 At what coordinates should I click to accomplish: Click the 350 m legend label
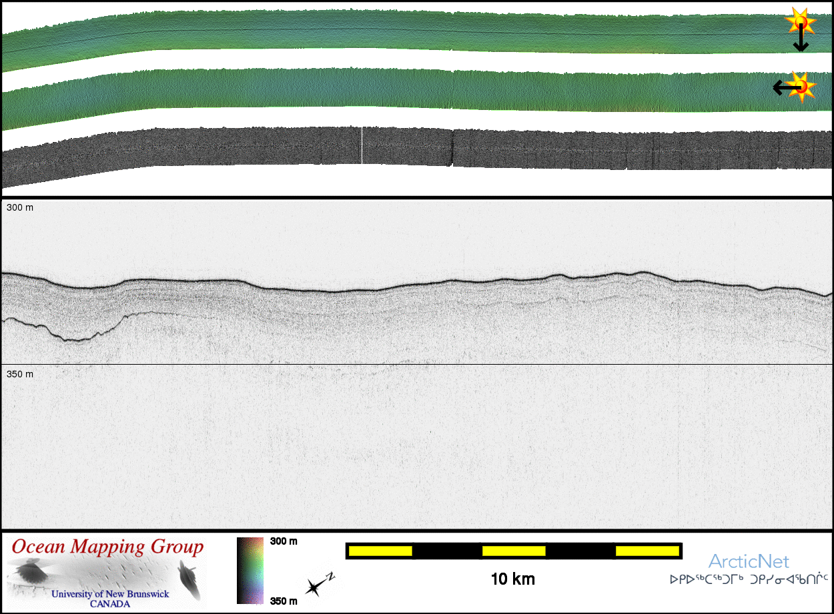(284, 601)
